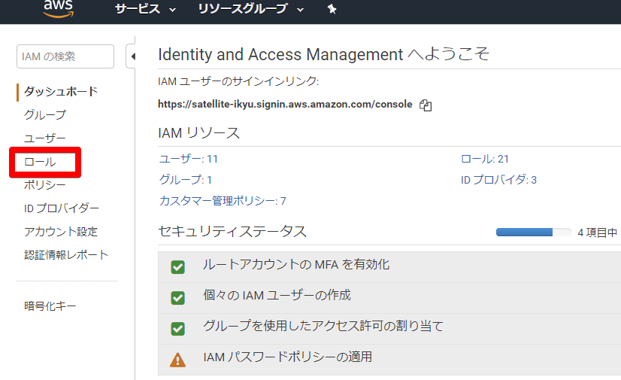This screenshot has height=380, width=621.
Task: Click the security status progress bar
Action: [x=533, y=233]
